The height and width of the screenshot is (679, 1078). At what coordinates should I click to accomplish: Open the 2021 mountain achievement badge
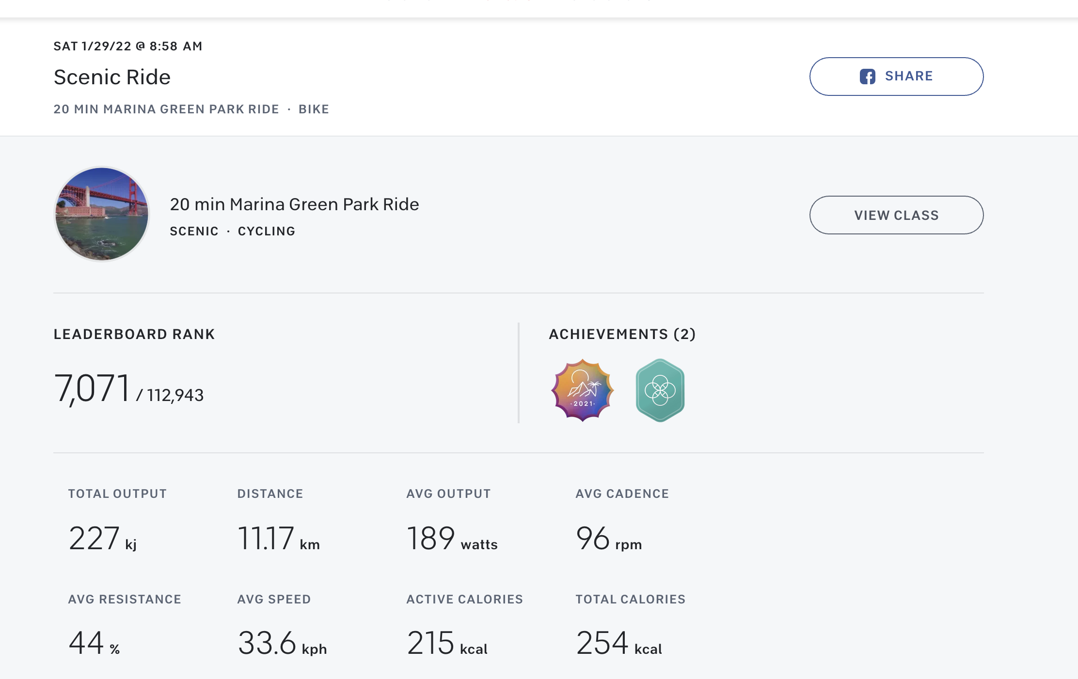point(583,390)
